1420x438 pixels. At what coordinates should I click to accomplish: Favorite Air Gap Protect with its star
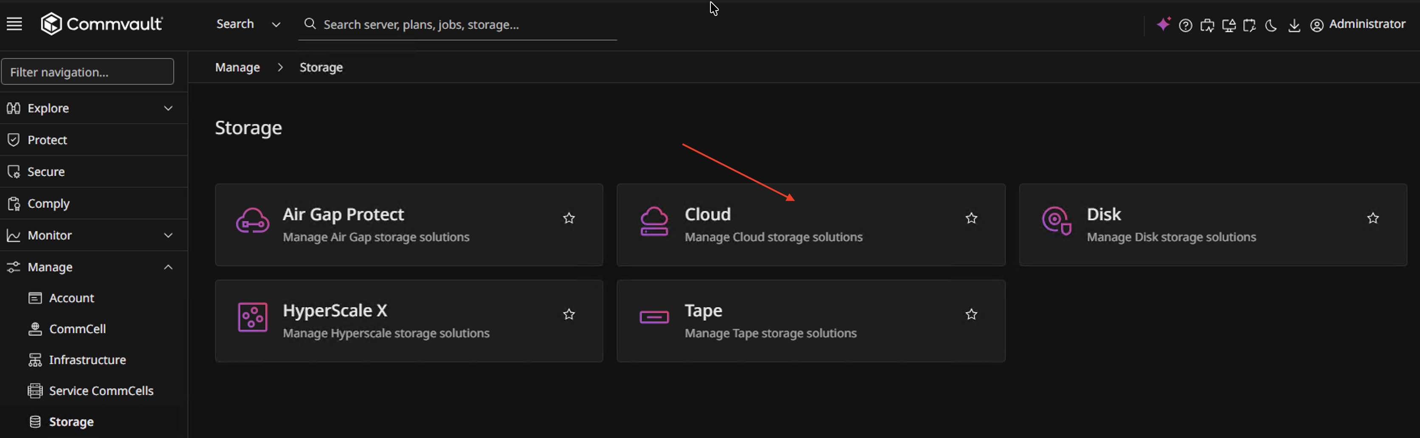[x=569, y=218]
